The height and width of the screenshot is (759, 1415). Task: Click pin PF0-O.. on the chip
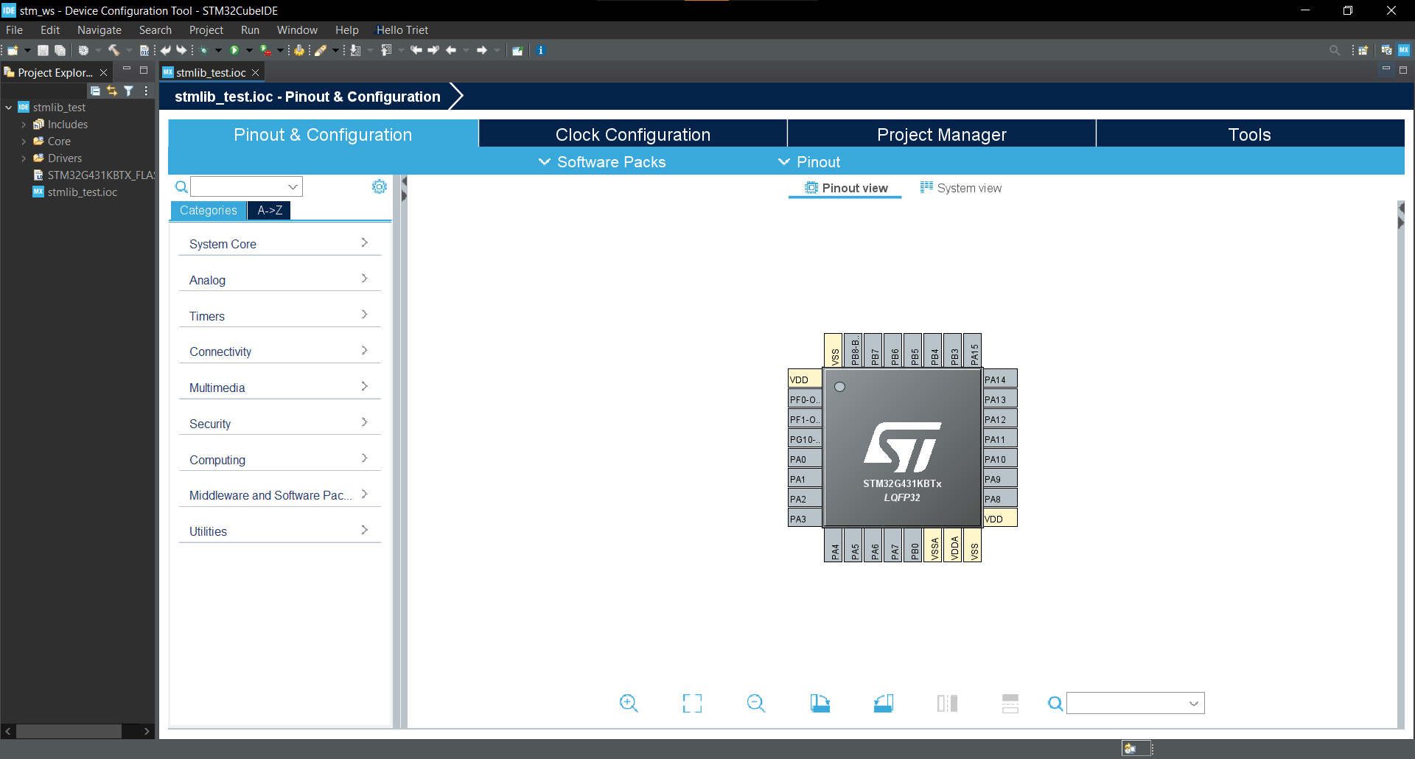tap(805, 399)
